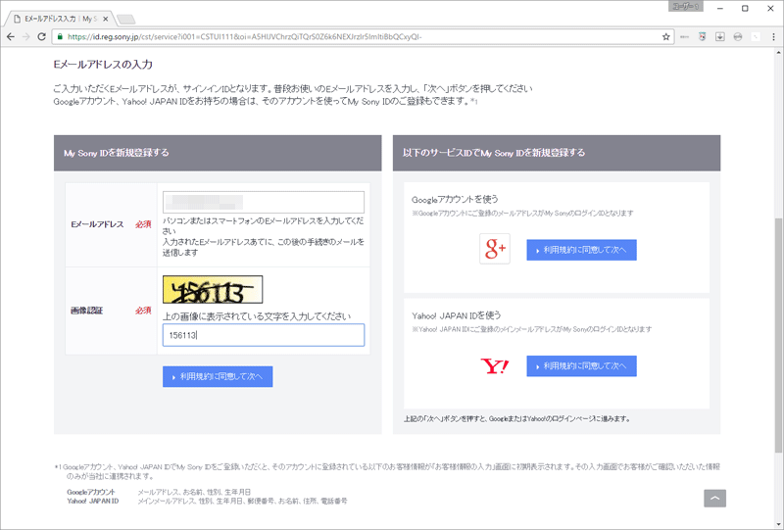The width and height of the screenshot is (784, 530).
Task: Select the Eメールアドレス入力 browser tab
Action: click(x=58, y=19)
